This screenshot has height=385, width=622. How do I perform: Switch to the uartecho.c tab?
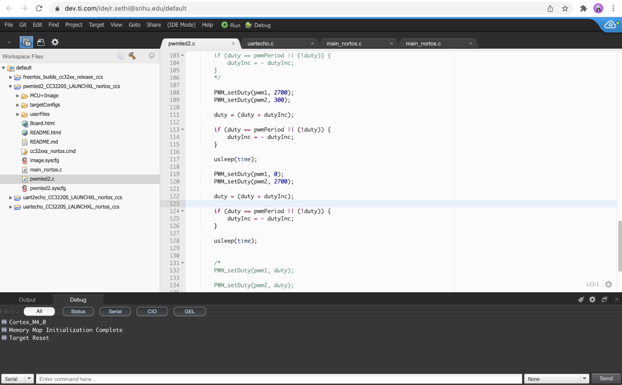click(x=260, y=44)
